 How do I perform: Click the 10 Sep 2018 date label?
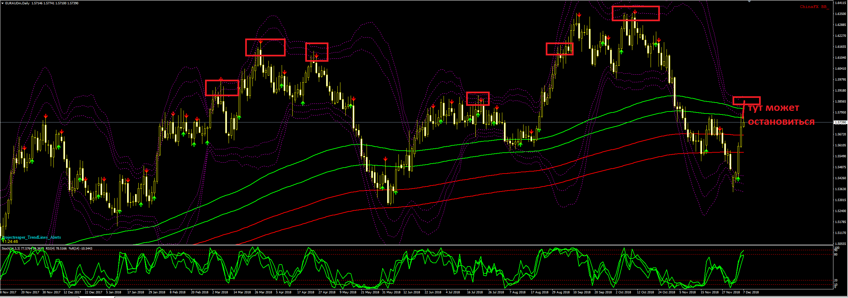[x=582, y=292]
